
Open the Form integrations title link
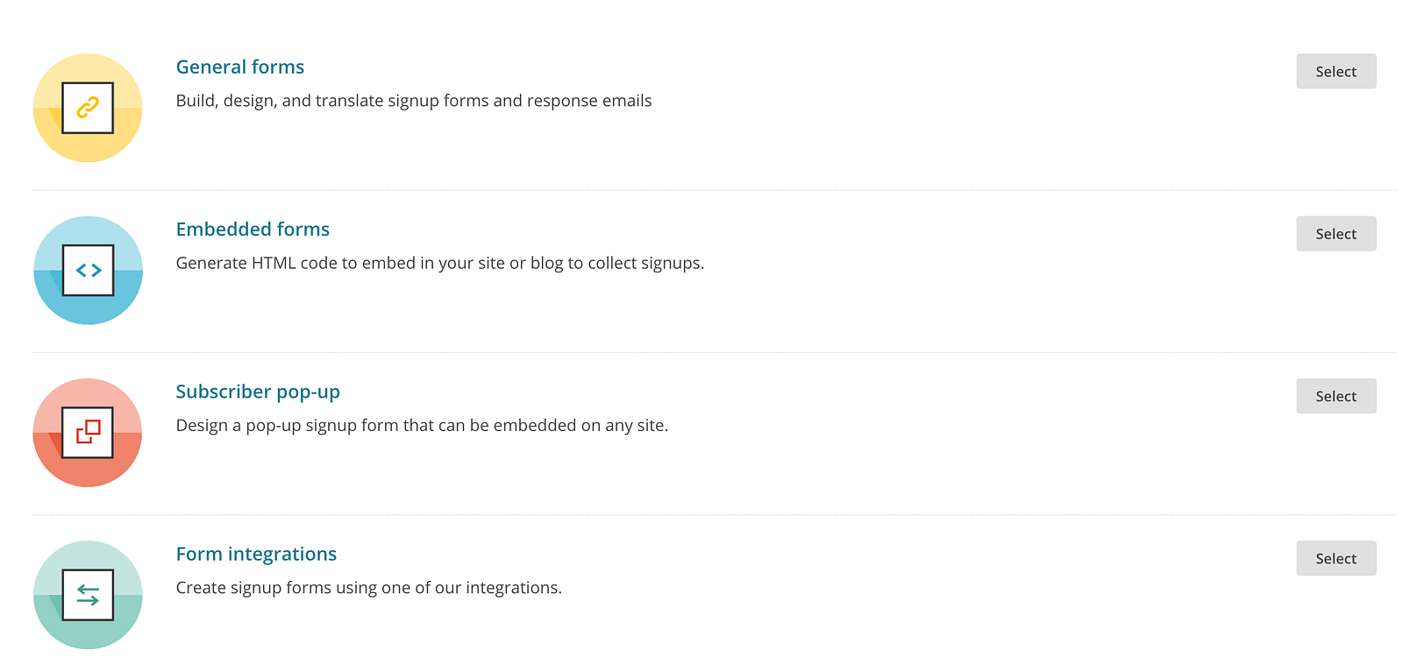coord(256,554)
